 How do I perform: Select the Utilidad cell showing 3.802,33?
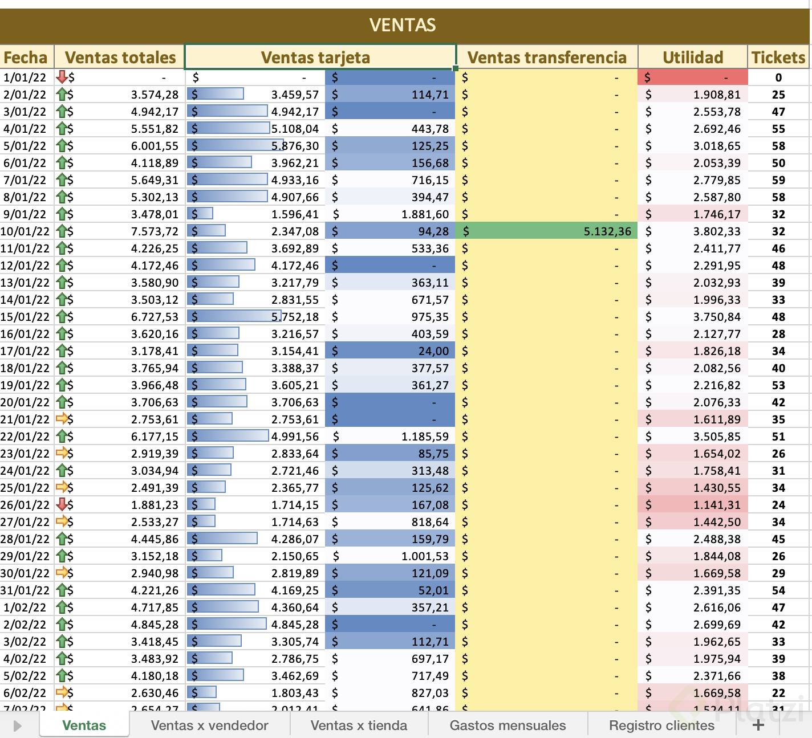[x=693, y=231]
